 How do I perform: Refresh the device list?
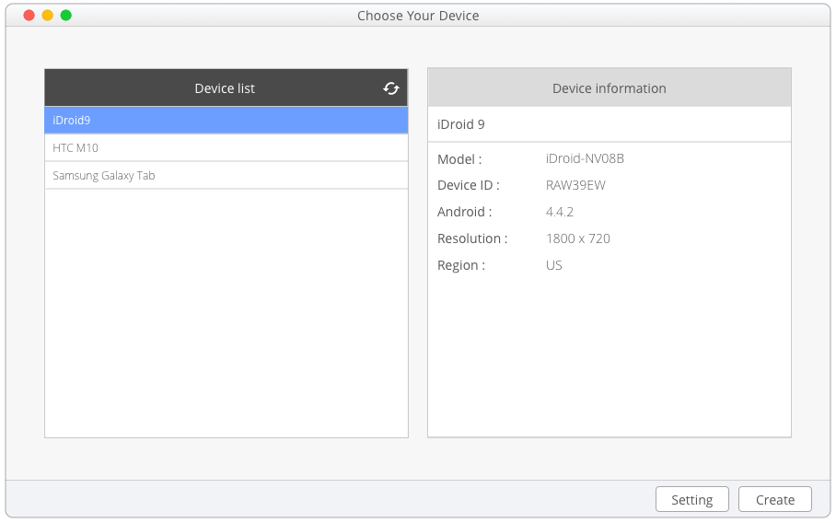pyautogui.click(x=390, y=88)
